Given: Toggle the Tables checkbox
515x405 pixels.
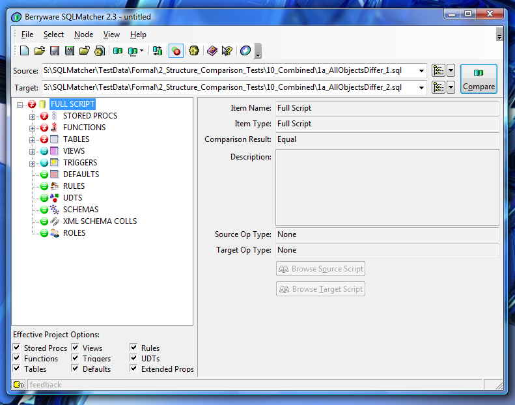Looking at the screenshot, I should 17,369.
